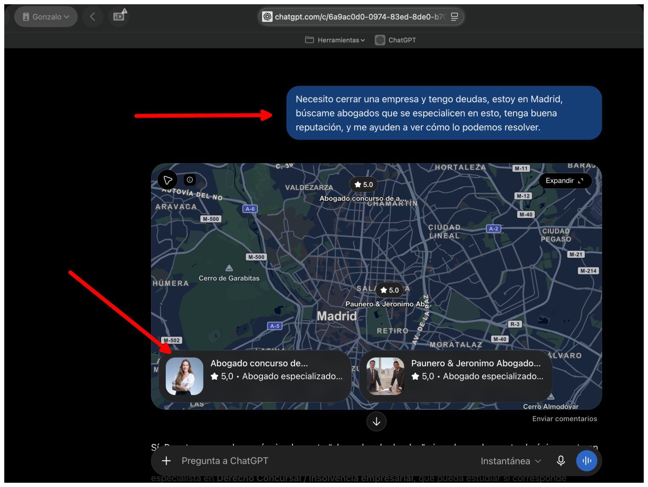Click the MORATALAZ district label
The image size is (648, 487).
(x=456, y=345)
